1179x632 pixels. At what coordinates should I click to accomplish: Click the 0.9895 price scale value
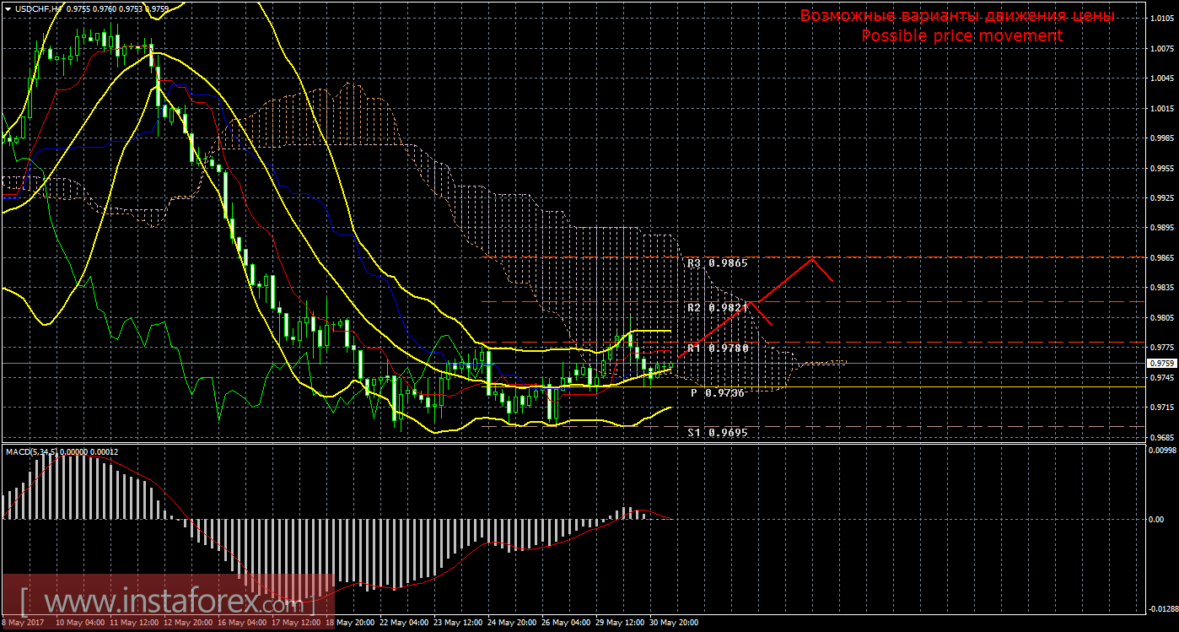[x=1161, y=228]
